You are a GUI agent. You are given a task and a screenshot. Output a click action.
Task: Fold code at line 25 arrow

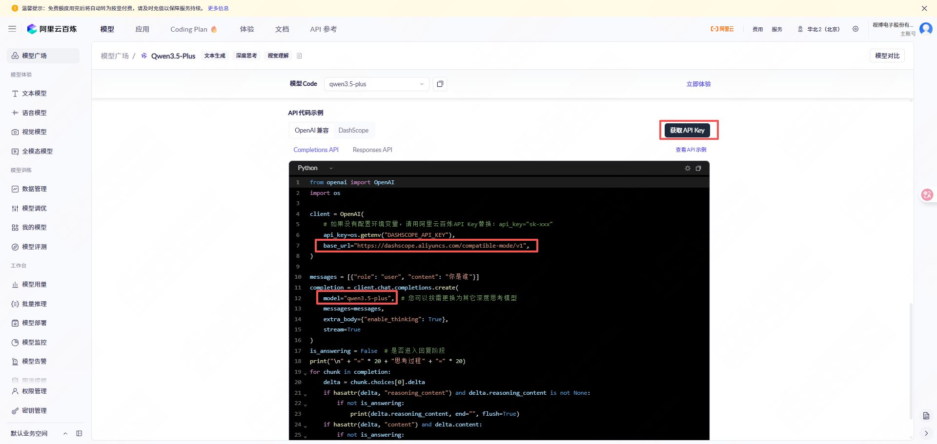(x=306, y=436)
